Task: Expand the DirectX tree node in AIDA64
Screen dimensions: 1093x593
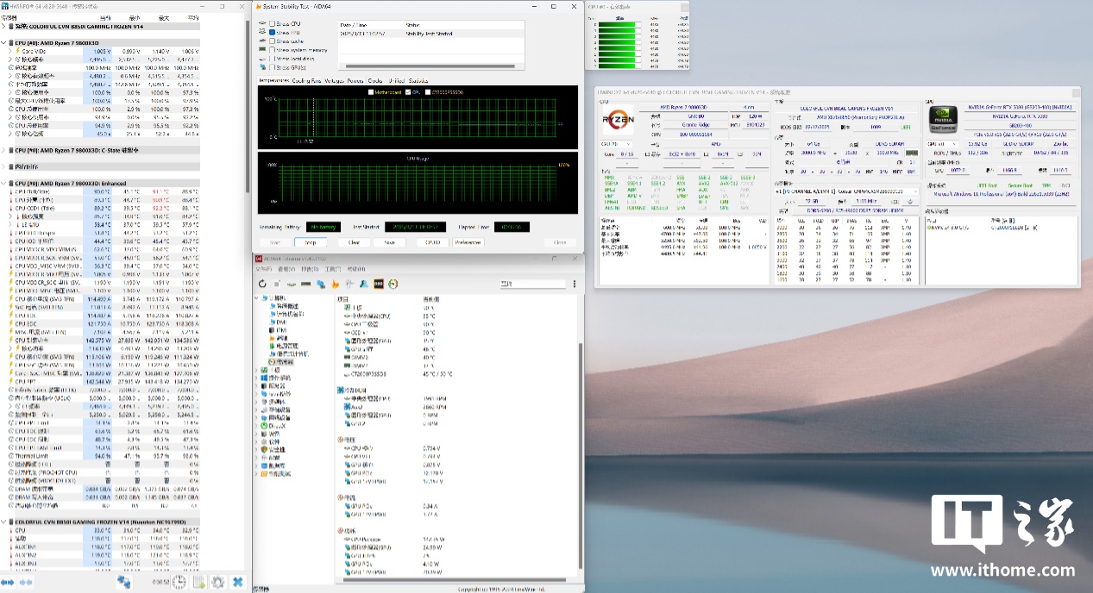Action: 257,425
